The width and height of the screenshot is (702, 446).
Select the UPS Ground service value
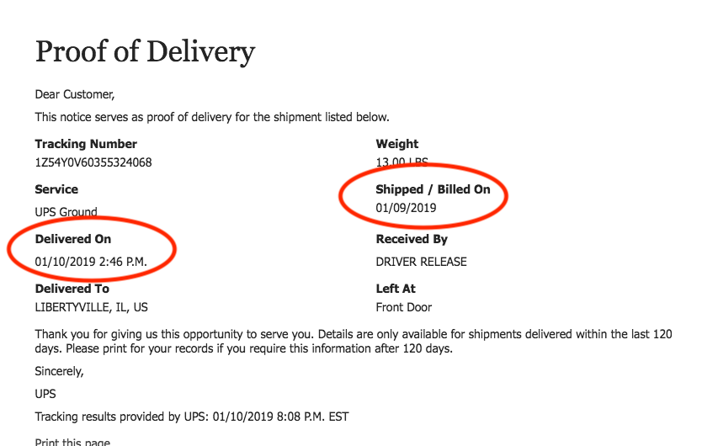pyautogui.click(x=66, y=212)
